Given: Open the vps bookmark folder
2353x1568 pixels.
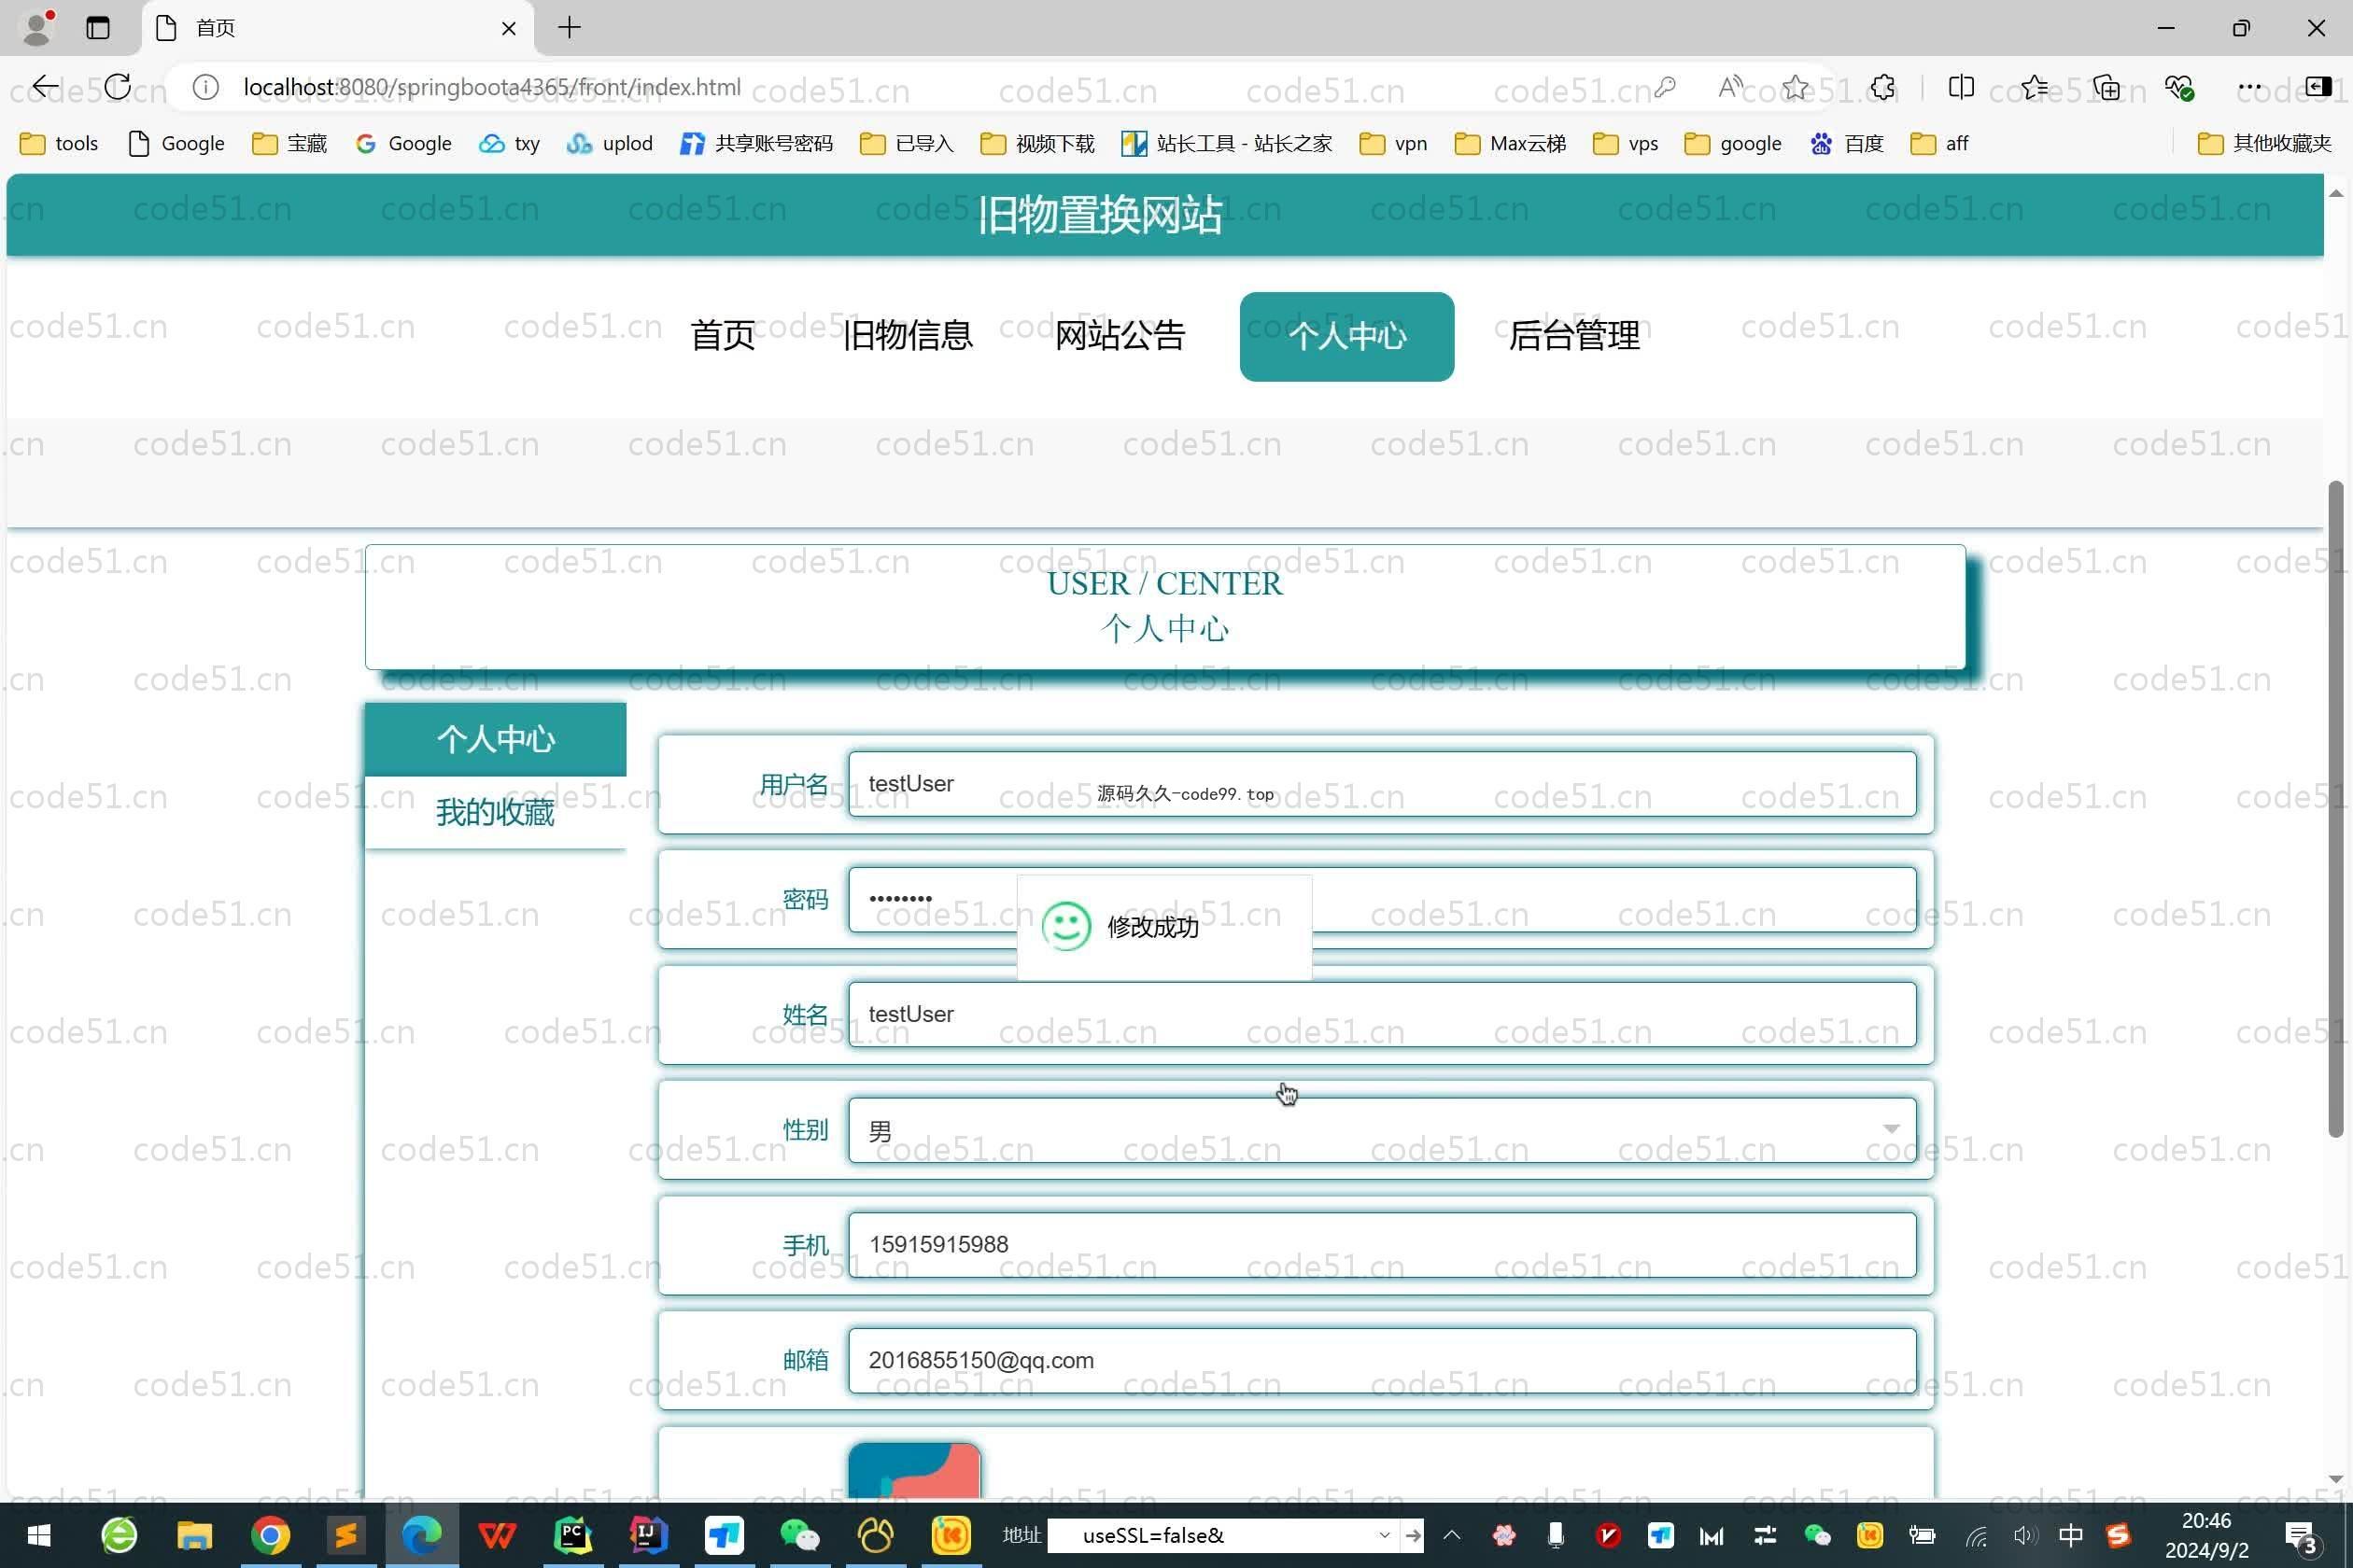Looking at the screenshot, I should tap(1626, 143).
